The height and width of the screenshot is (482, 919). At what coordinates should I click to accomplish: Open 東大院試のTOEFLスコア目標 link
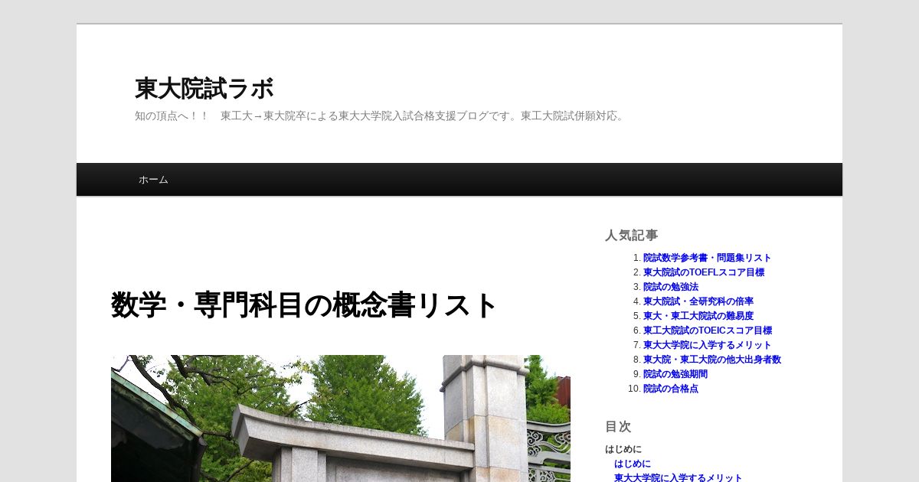tap(703, 272)
